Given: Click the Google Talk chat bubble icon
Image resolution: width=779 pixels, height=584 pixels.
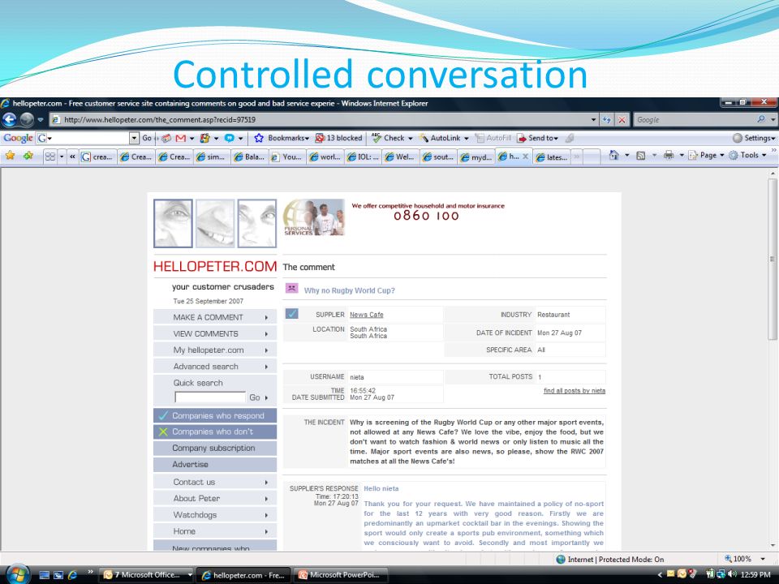Looking at the screenshot, I should (229, 138).
